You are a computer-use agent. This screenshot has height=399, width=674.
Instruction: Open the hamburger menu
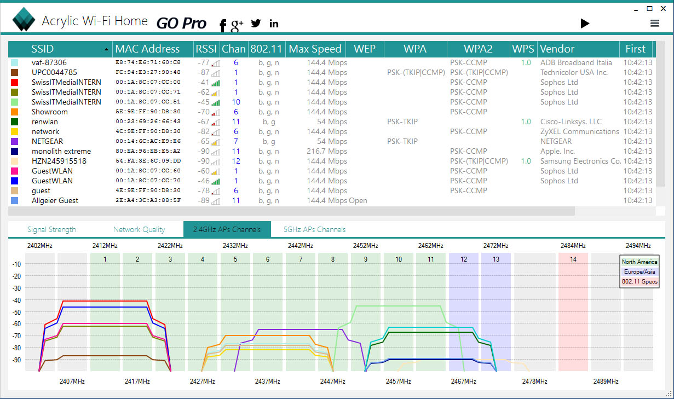click(654, 23)
